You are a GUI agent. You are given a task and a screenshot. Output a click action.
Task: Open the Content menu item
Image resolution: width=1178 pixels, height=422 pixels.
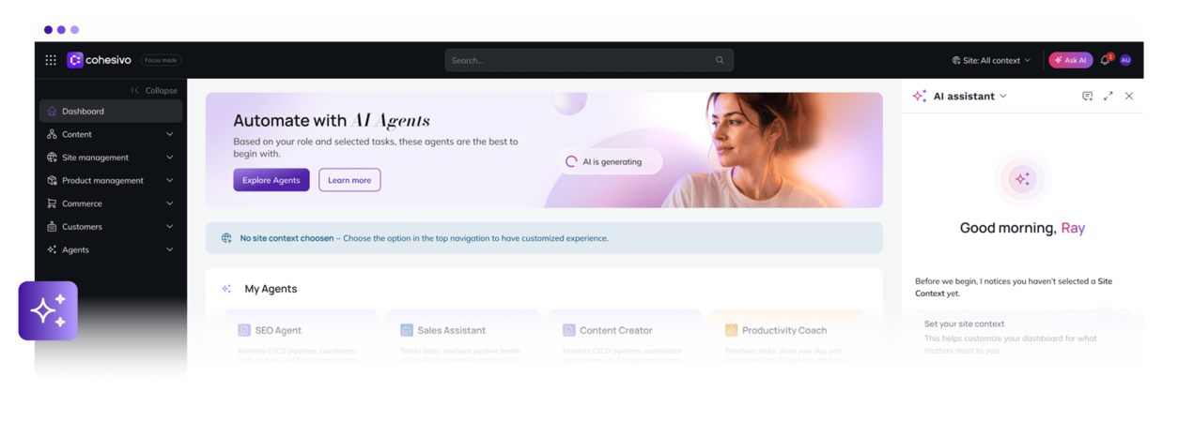111,134
